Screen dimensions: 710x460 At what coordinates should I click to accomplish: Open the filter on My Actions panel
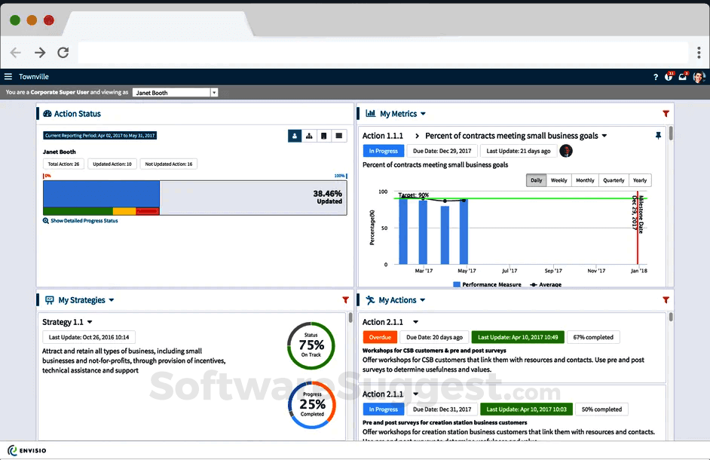tap(666, 299)
